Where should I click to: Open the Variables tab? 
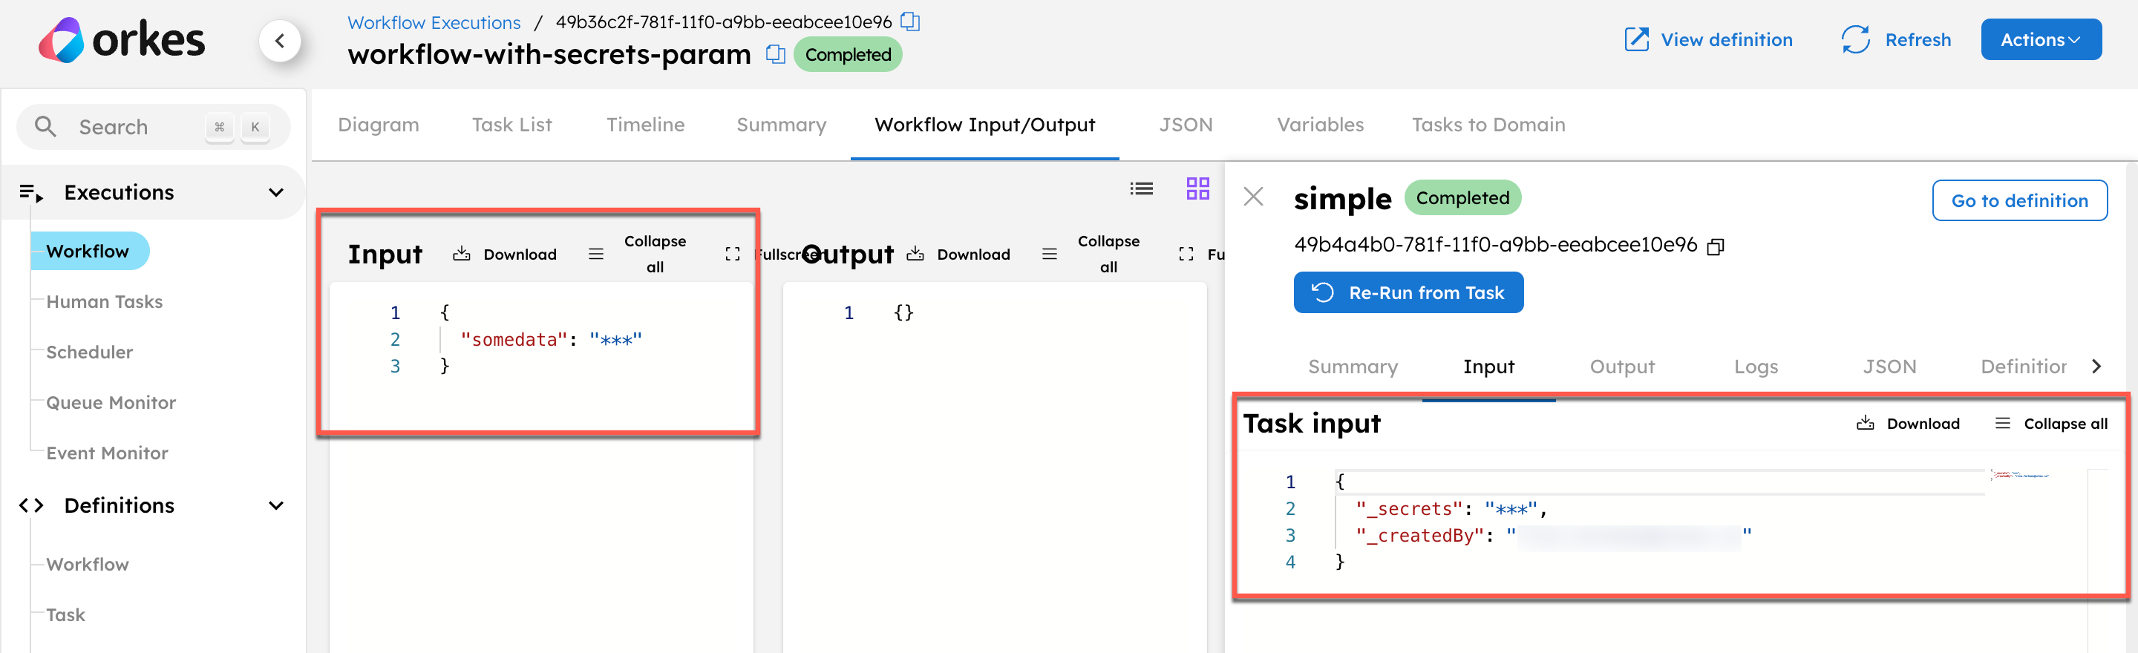click(x=1321, y=125)
